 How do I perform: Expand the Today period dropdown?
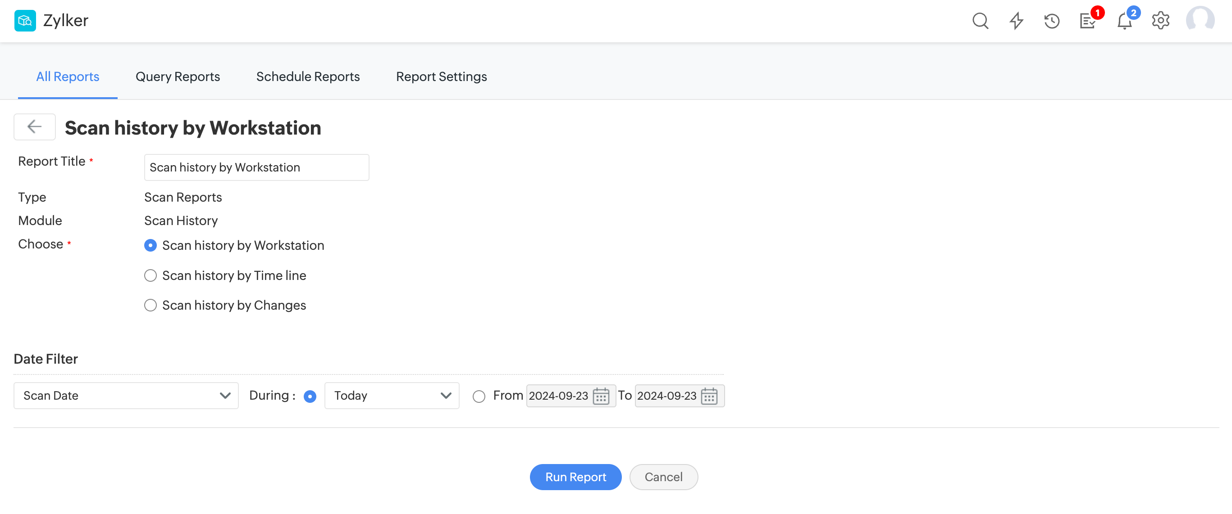pyautogui.click(x=392, y=396)
